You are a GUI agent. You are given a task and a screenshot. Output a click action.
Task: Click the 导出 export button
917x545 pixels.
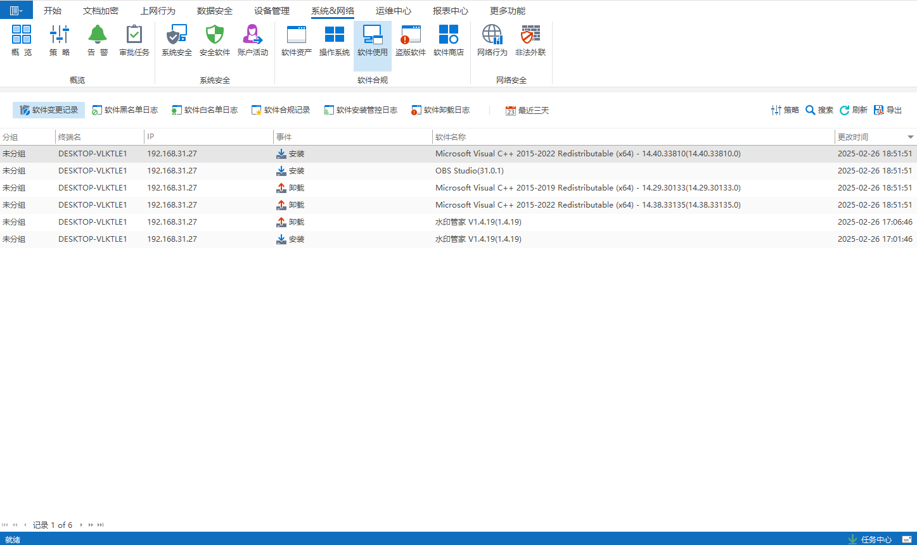(888, 110)
